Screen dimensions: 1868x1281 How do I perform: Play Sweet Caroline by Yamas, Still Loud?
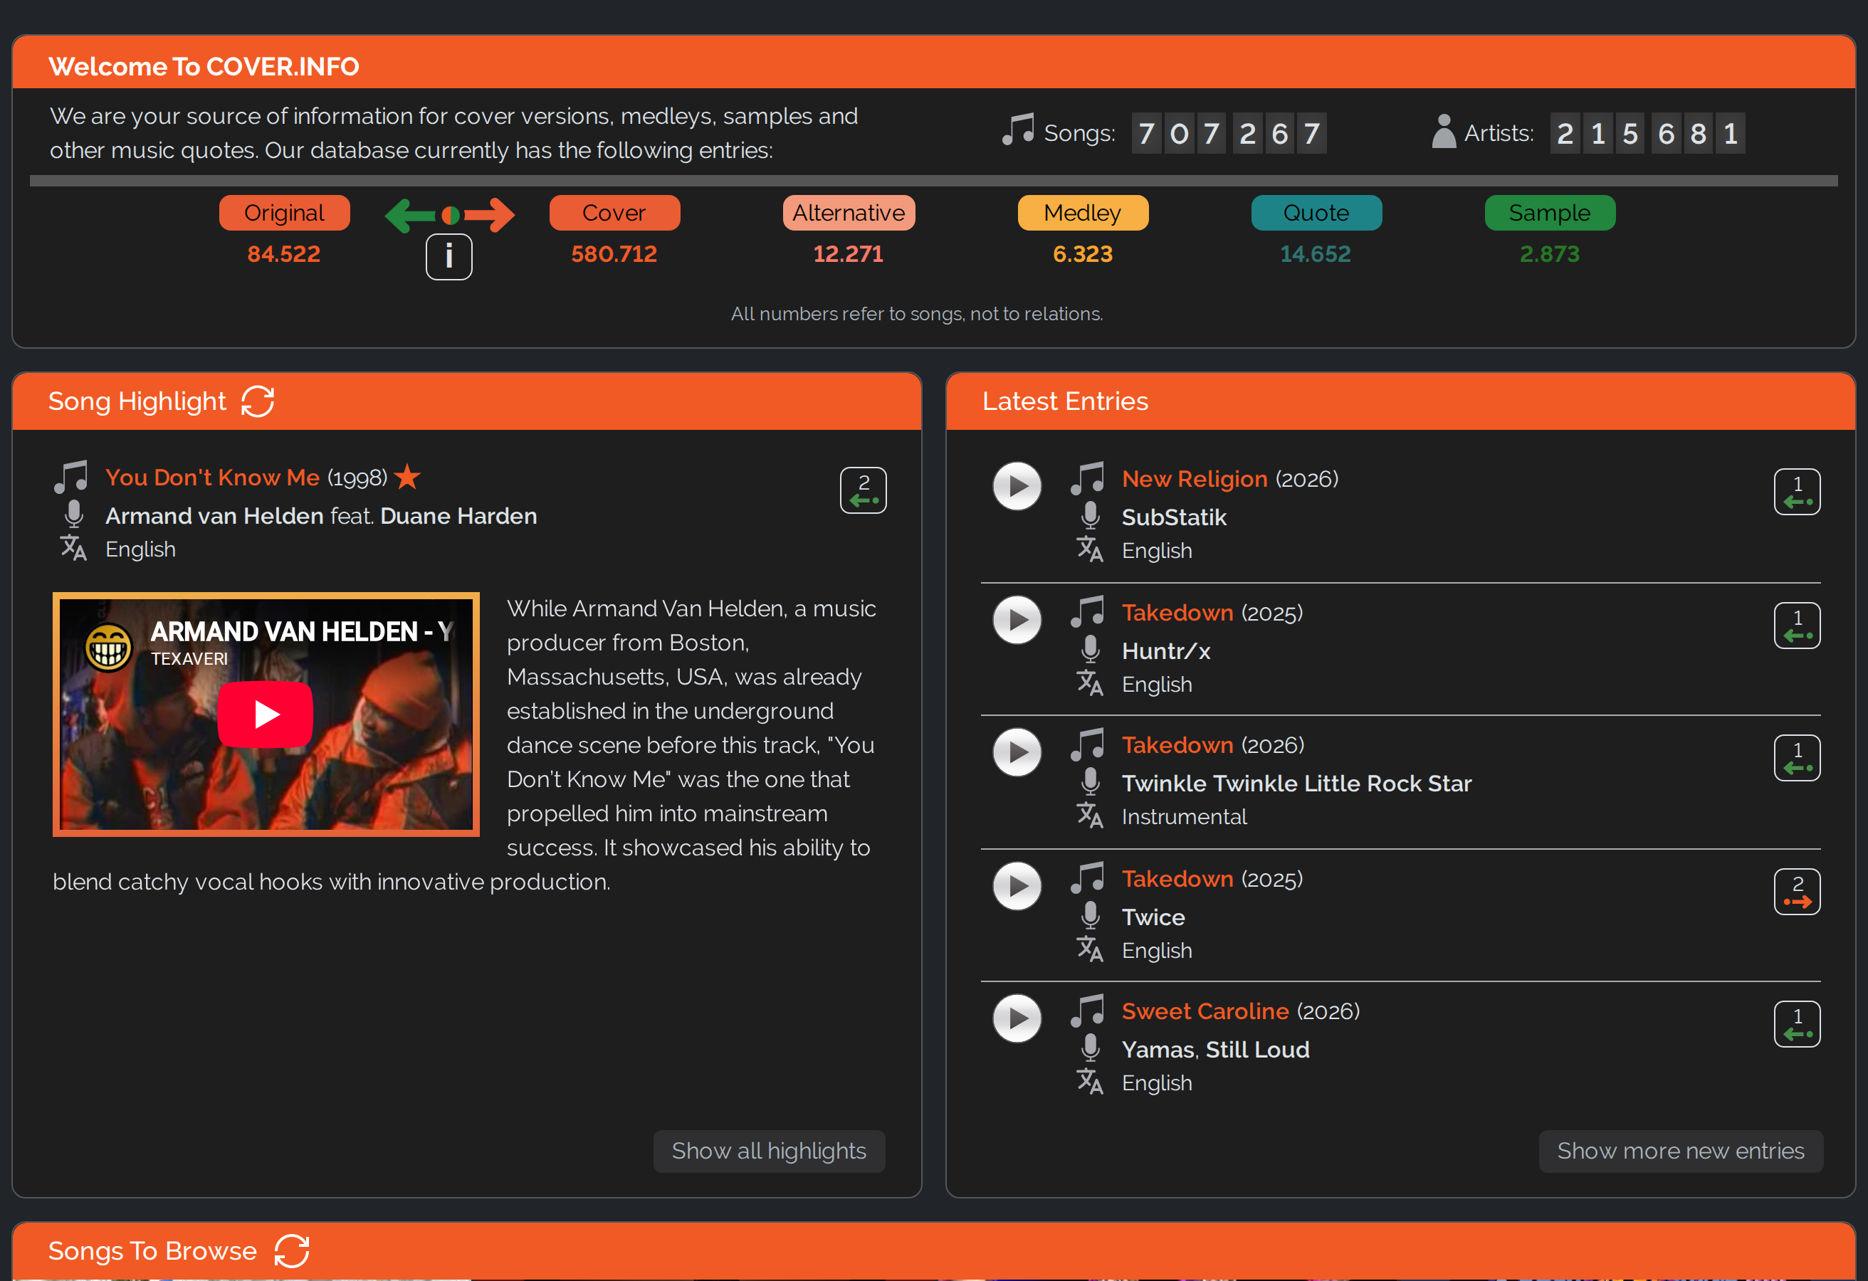click(x=1017, y=1018)
